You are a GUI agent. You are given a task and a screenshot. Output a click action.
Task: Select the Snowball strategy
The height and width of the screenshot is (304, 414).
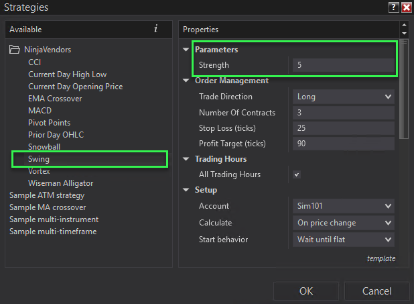[44, 147]
